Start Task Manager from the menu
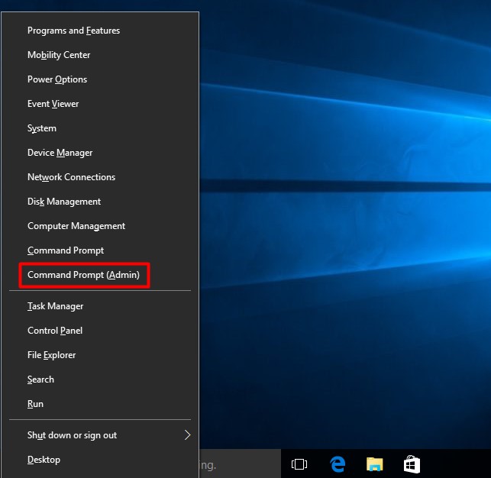 (x=55, y=306)
